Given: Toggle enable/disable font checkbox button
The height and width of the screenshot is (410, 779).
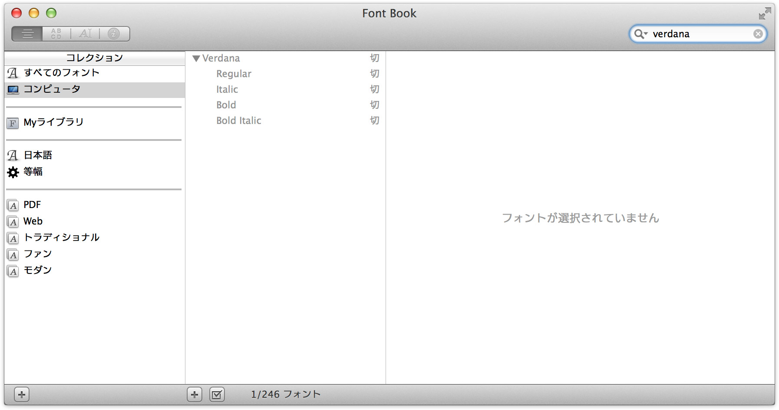Looking at the screenshot, I should [x=217, y=394].
